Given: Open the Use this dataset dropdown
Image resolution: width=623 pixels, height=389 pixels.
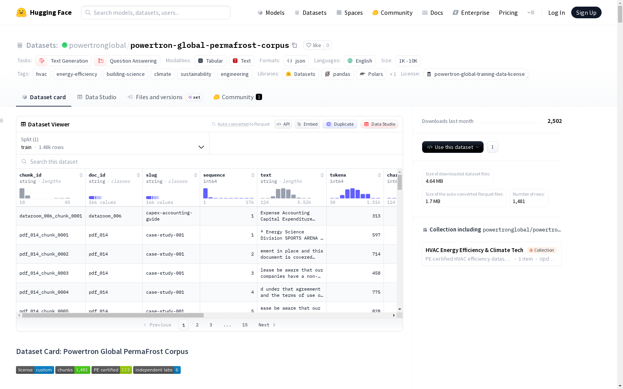Looking at the screenshot, I should point(453,147).
